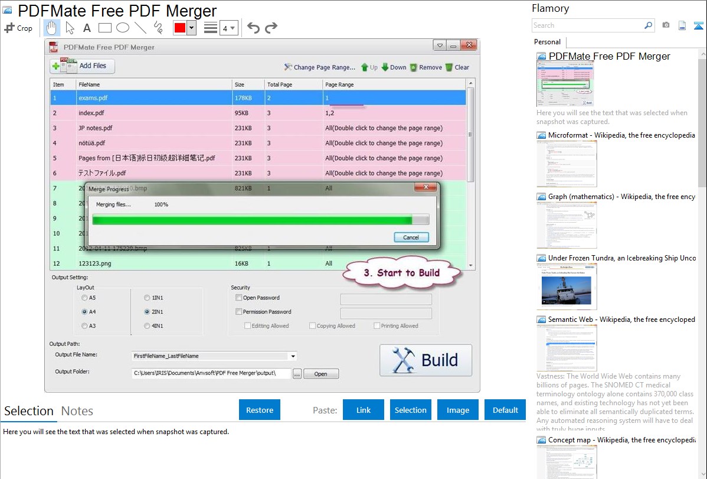
Task: Select the Crop tool
Action: pyautogui.click(x=18, y=28)
